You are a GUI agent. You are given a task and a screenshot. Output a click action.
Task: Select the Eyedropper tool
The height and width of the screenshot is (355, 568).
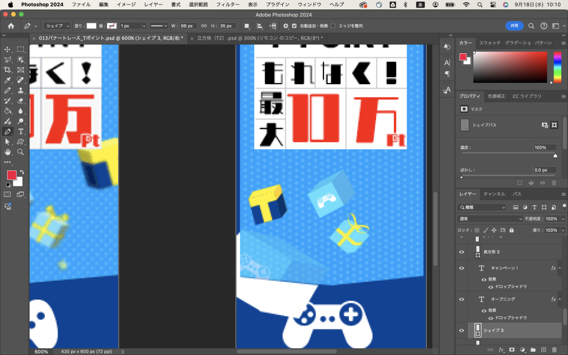[8, 80]
